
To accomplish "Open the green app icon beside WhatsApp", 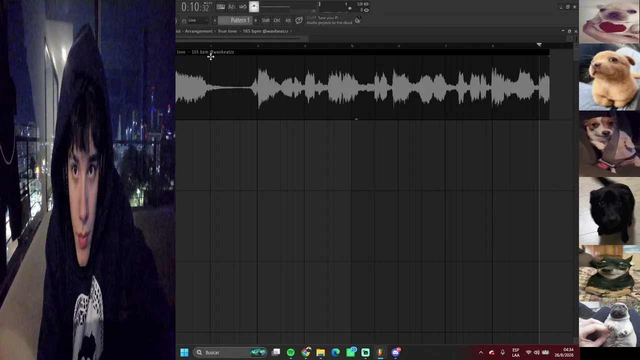I will 365,352.
